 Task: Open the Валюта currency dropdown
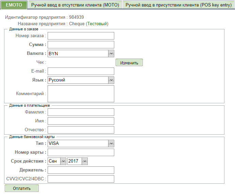(81, 54)
